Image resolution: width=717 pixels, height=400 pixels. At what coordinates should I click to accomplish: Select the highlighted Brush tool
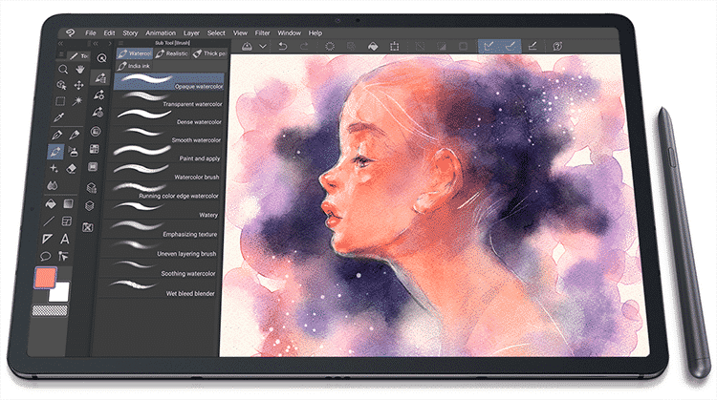[55, 151]
